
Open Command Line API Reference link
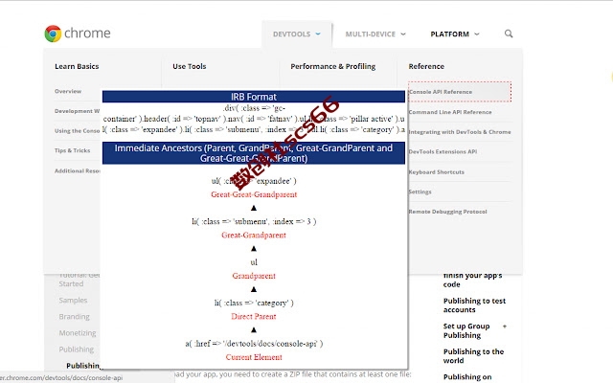[450, 112]
